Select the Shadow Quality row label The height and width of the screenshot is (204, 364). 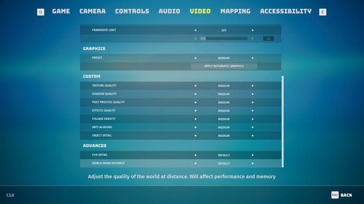[104, 94]
